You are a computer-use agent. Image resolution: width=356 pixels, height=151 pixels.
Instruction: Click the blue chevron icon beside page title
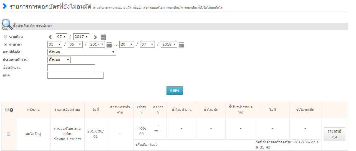[x=5, y=6]
